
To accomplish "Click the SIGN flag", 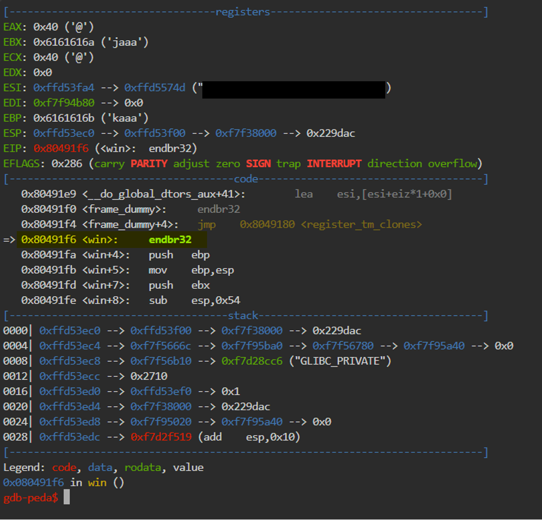I will click(x=258, y=164).
